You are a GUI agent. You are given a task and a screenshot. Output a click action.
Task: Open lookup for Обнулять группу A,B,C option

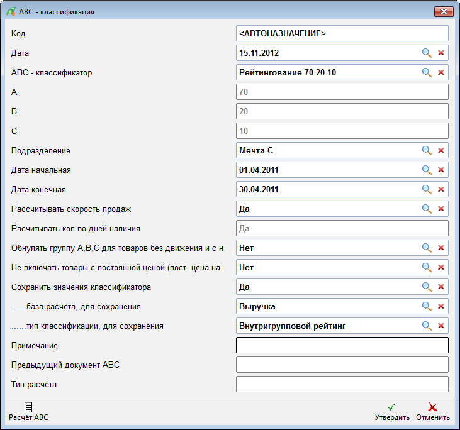pos(427,248)
